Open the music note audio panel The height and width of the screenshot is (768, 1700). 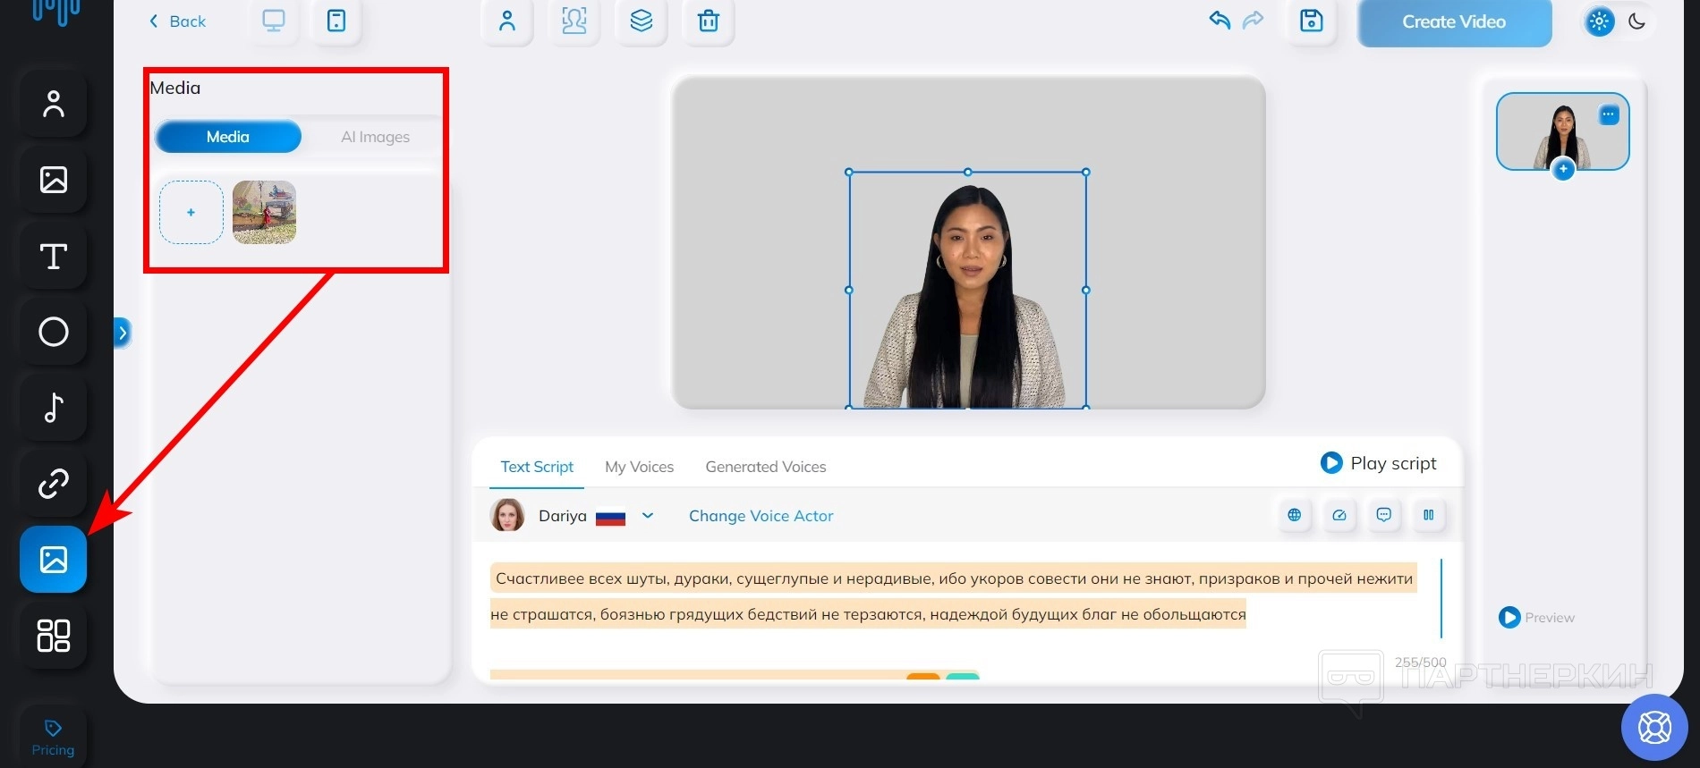pyautogui.click(x=54, y=408)
